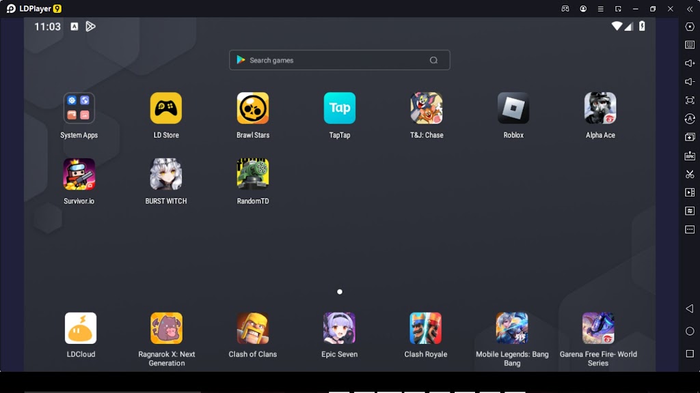Open gamepad icon in title bar
700x393 pixels.
point(565,9)
